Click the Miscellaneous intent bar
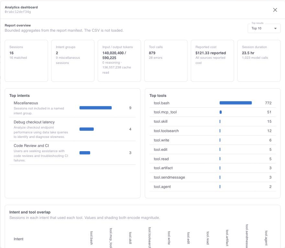 pos(95,108)
